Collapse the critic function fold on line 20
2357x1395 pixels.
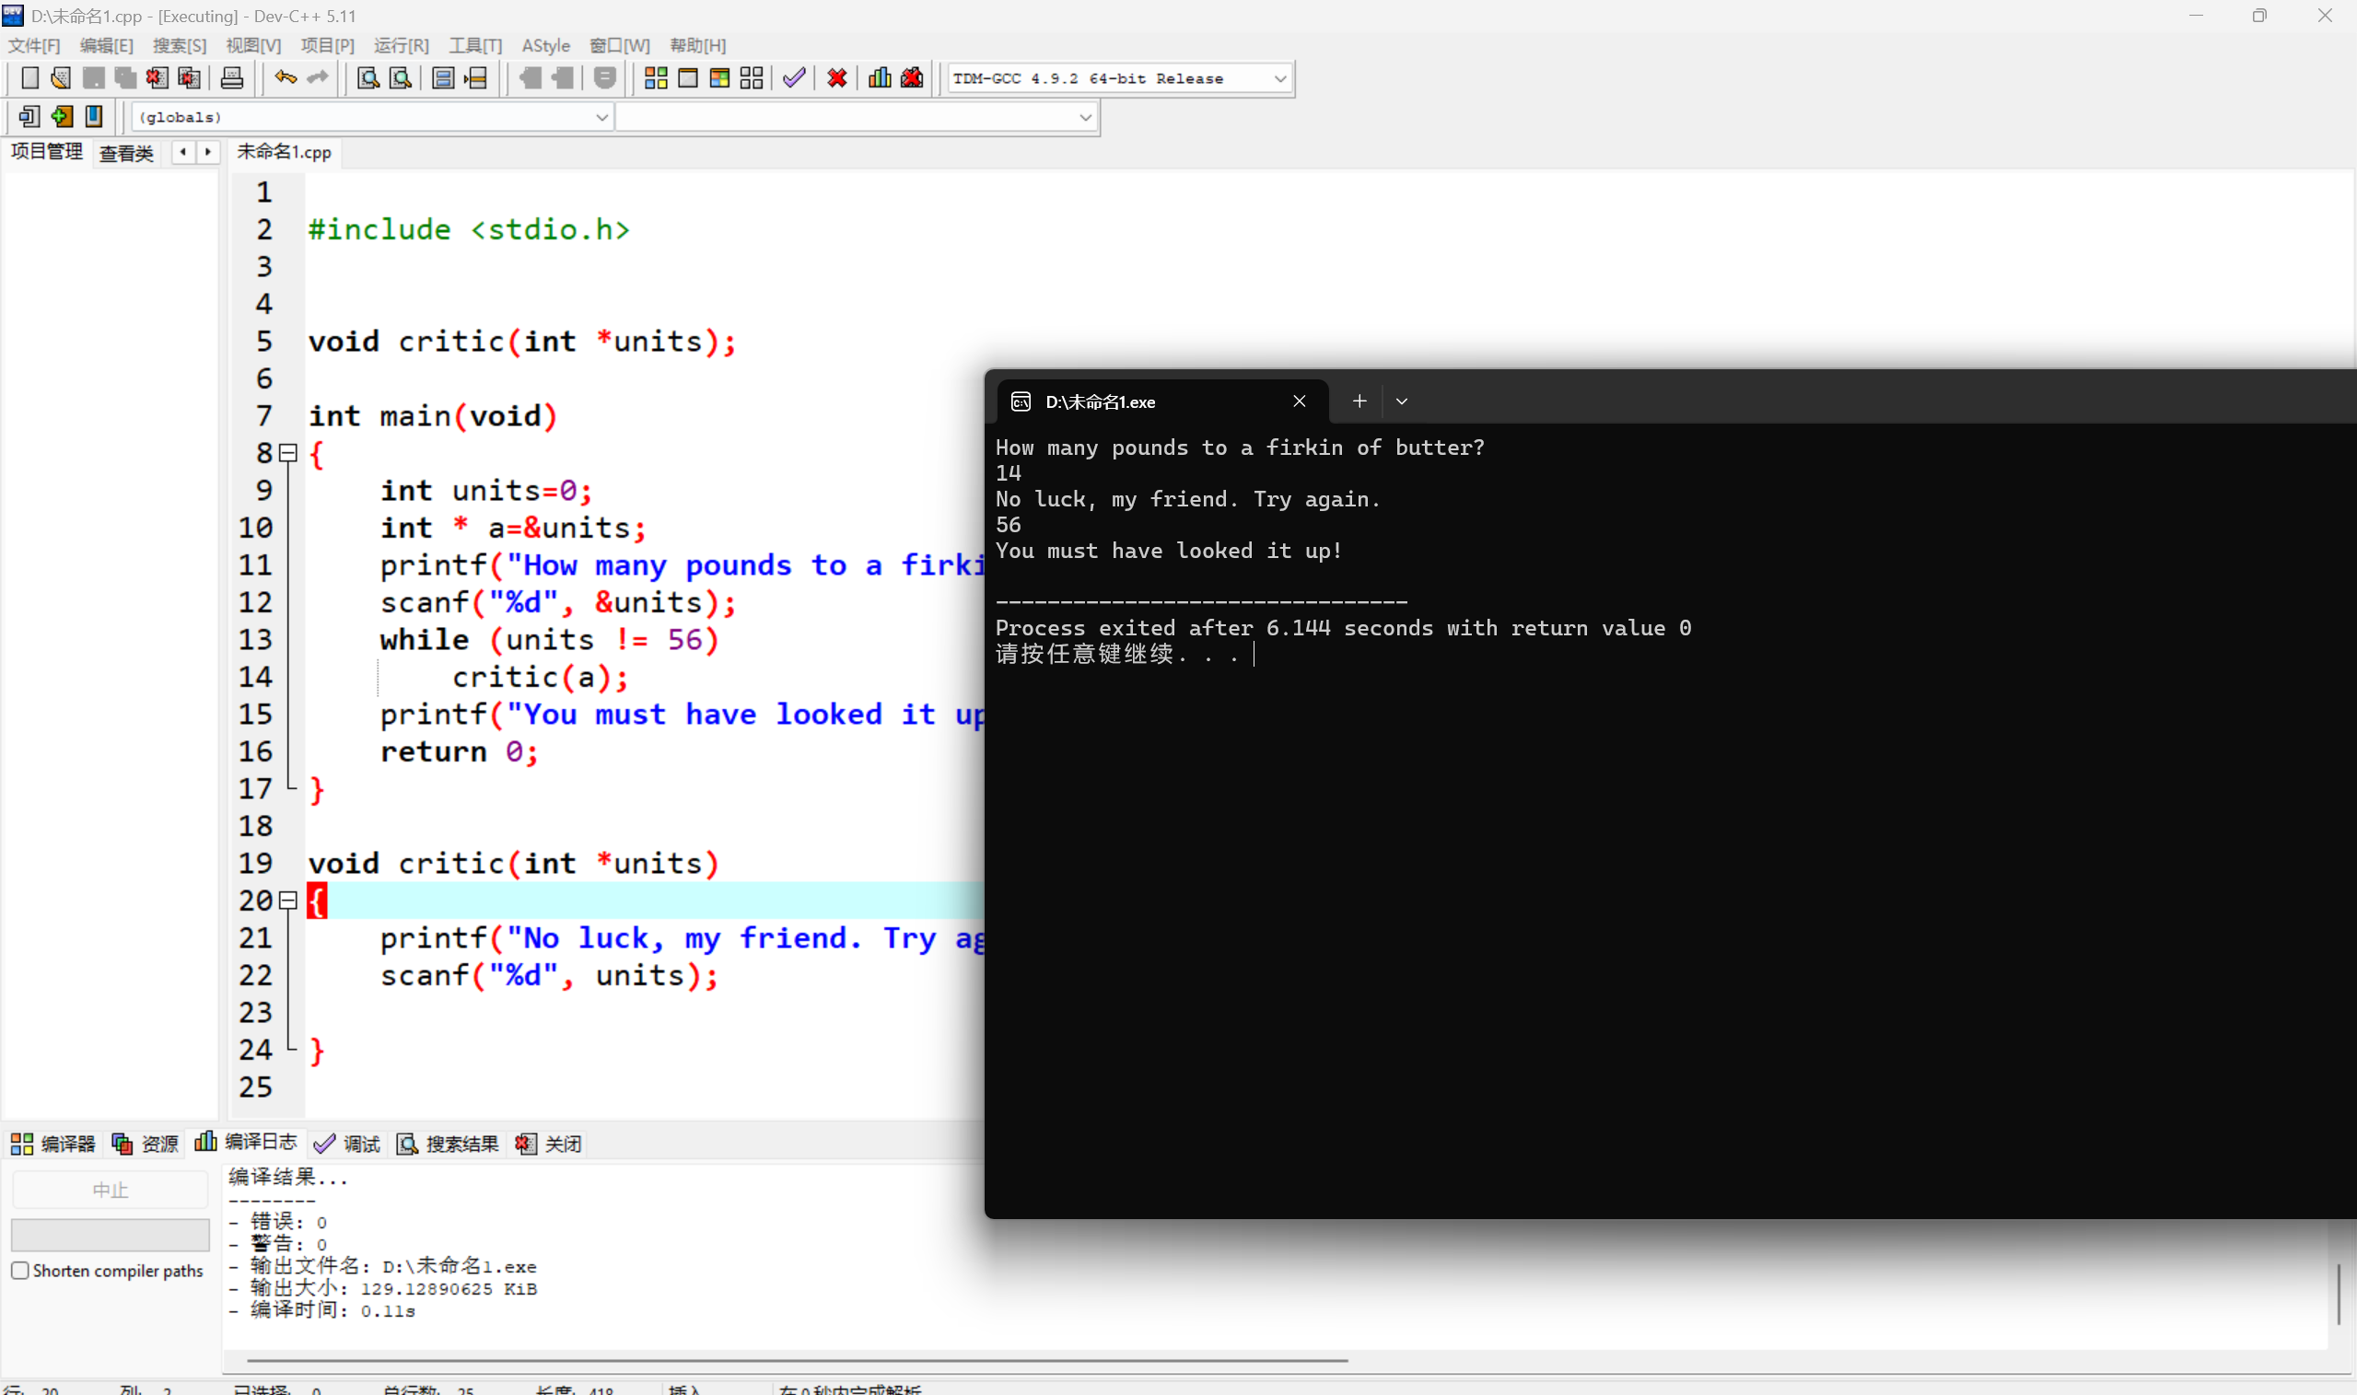[x=288, y=901]
